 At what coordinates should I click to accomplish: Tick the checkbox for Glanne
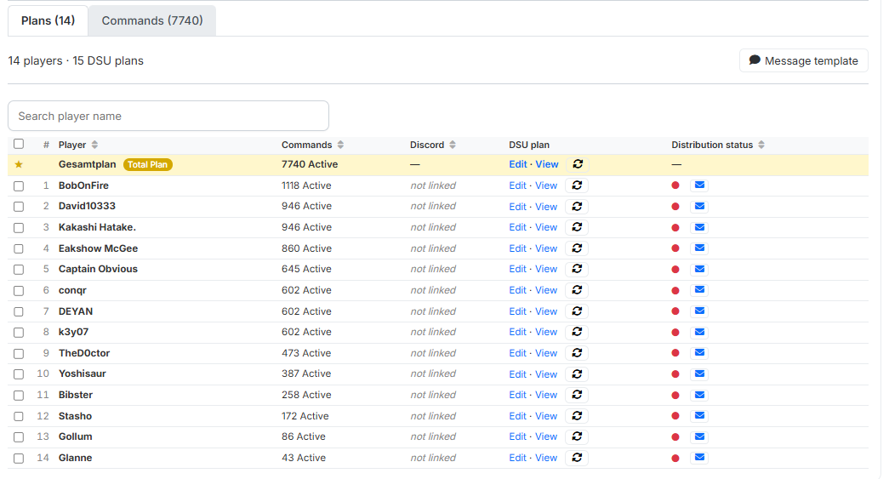click(x=19, y=459)
